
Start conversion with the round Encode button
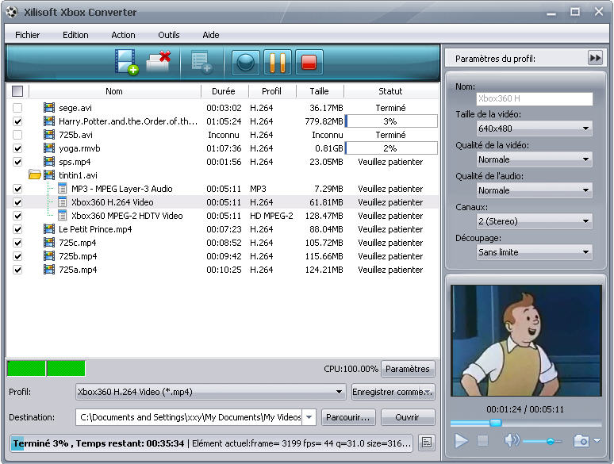pos(246,62)
